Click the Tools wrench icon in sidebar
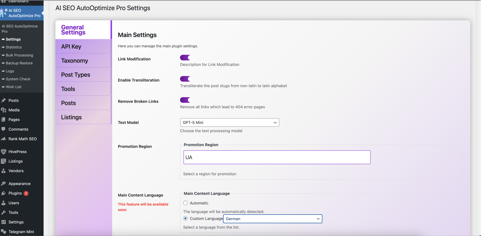 click(3, 213)
